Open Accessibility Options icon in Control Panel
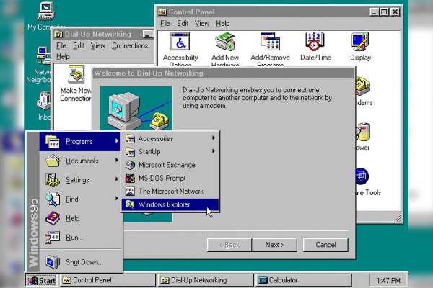This screenshot has width=433, height=288. pyautogui.click(x=180, y=49)
